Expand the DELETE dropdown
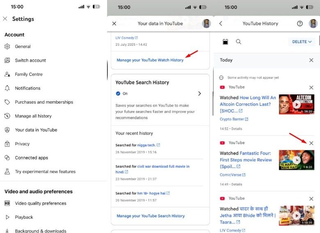This screenshot has height=233, width=320. (302, 42)
